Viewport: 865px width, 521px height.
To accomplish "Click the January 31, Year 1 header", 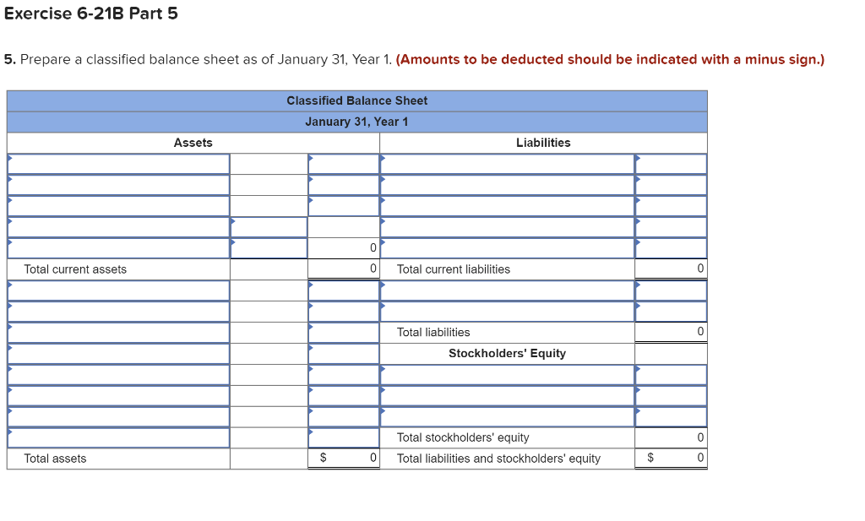I will (356, 122).
